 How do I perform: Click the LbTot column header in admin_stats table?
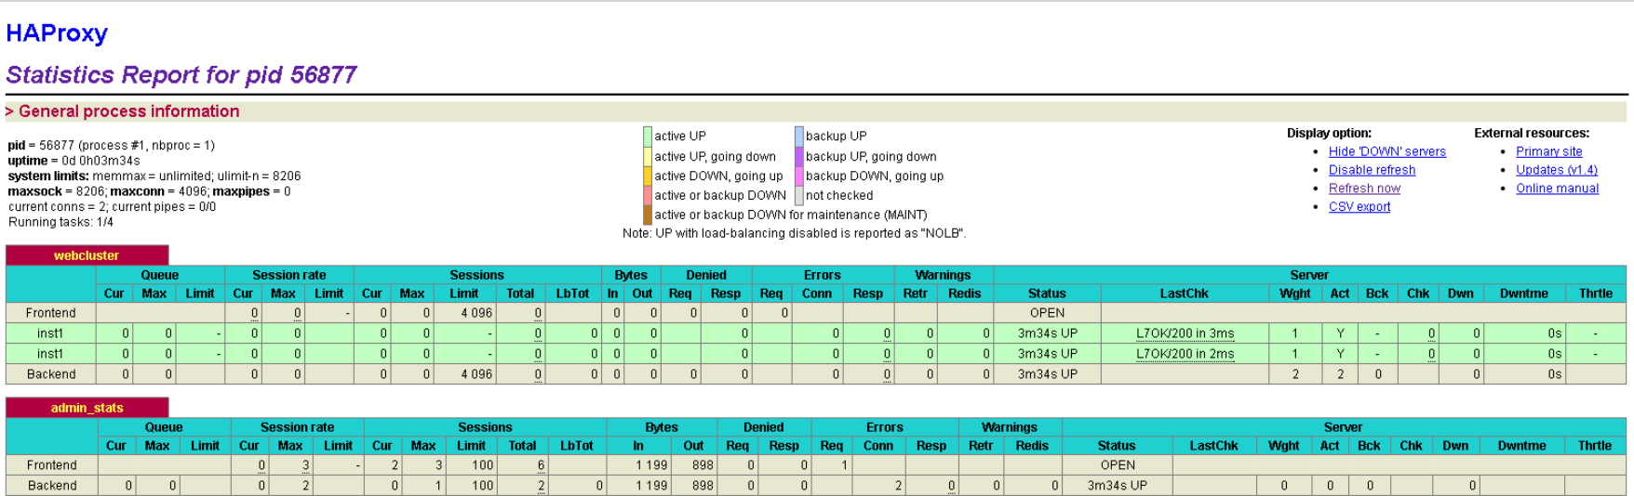pyautogui.click(x=576, y=446)
